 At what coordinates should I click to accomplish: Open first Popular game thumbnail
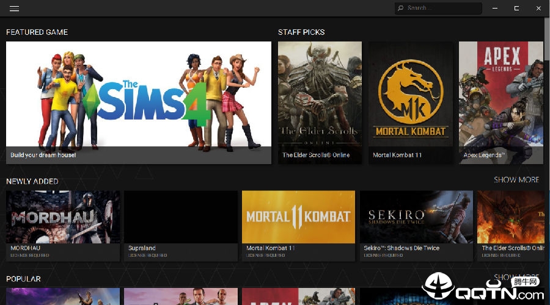click(63, 296)
